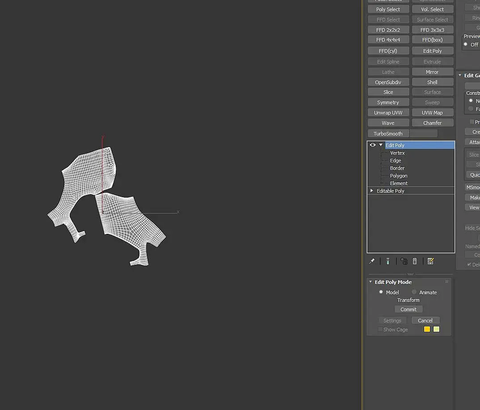Expand the Editable Poly stack entry

[372, 191]
